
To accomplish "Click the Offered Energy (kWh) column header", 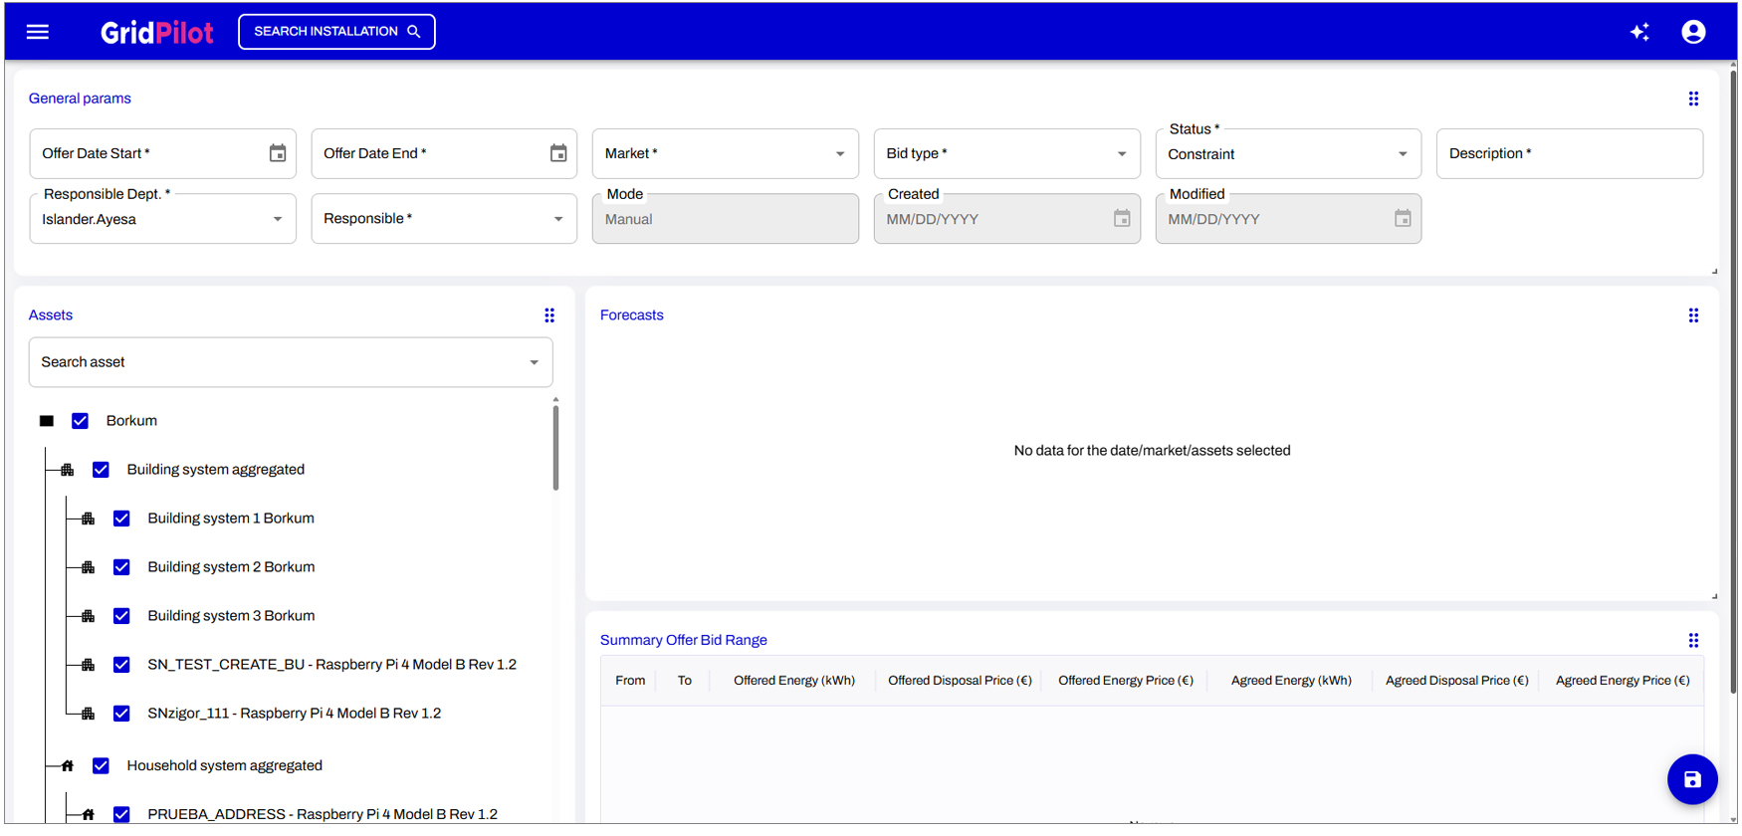I will pos(793,681).
